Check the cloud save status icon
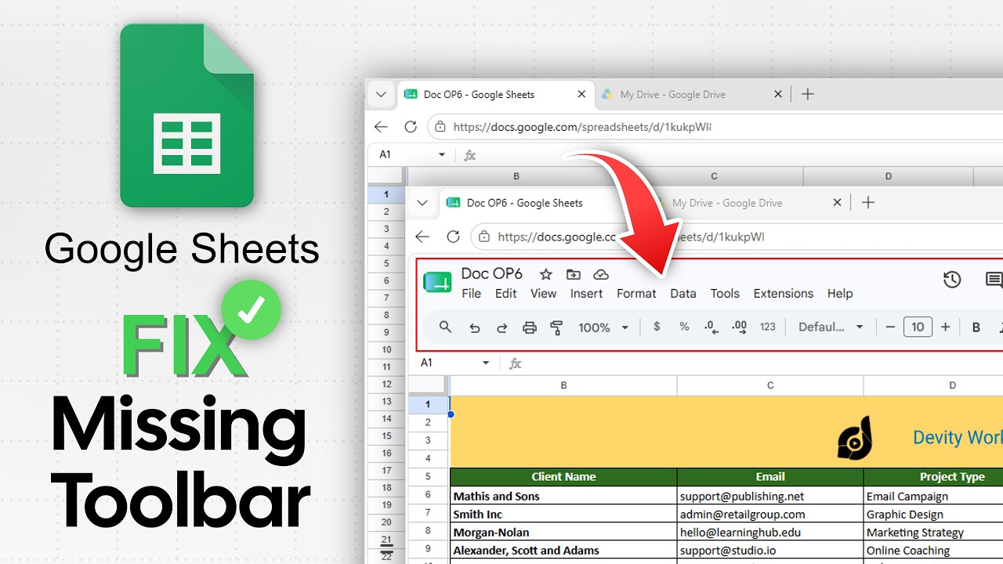Image resolution: width=1003 pixels, height=564 pixels. point(601,274)
